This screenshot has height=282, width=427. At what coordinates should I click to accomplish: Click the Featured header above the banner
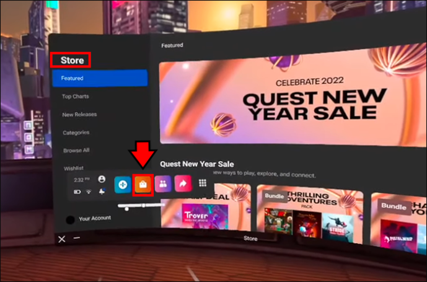tap(172, 45)
